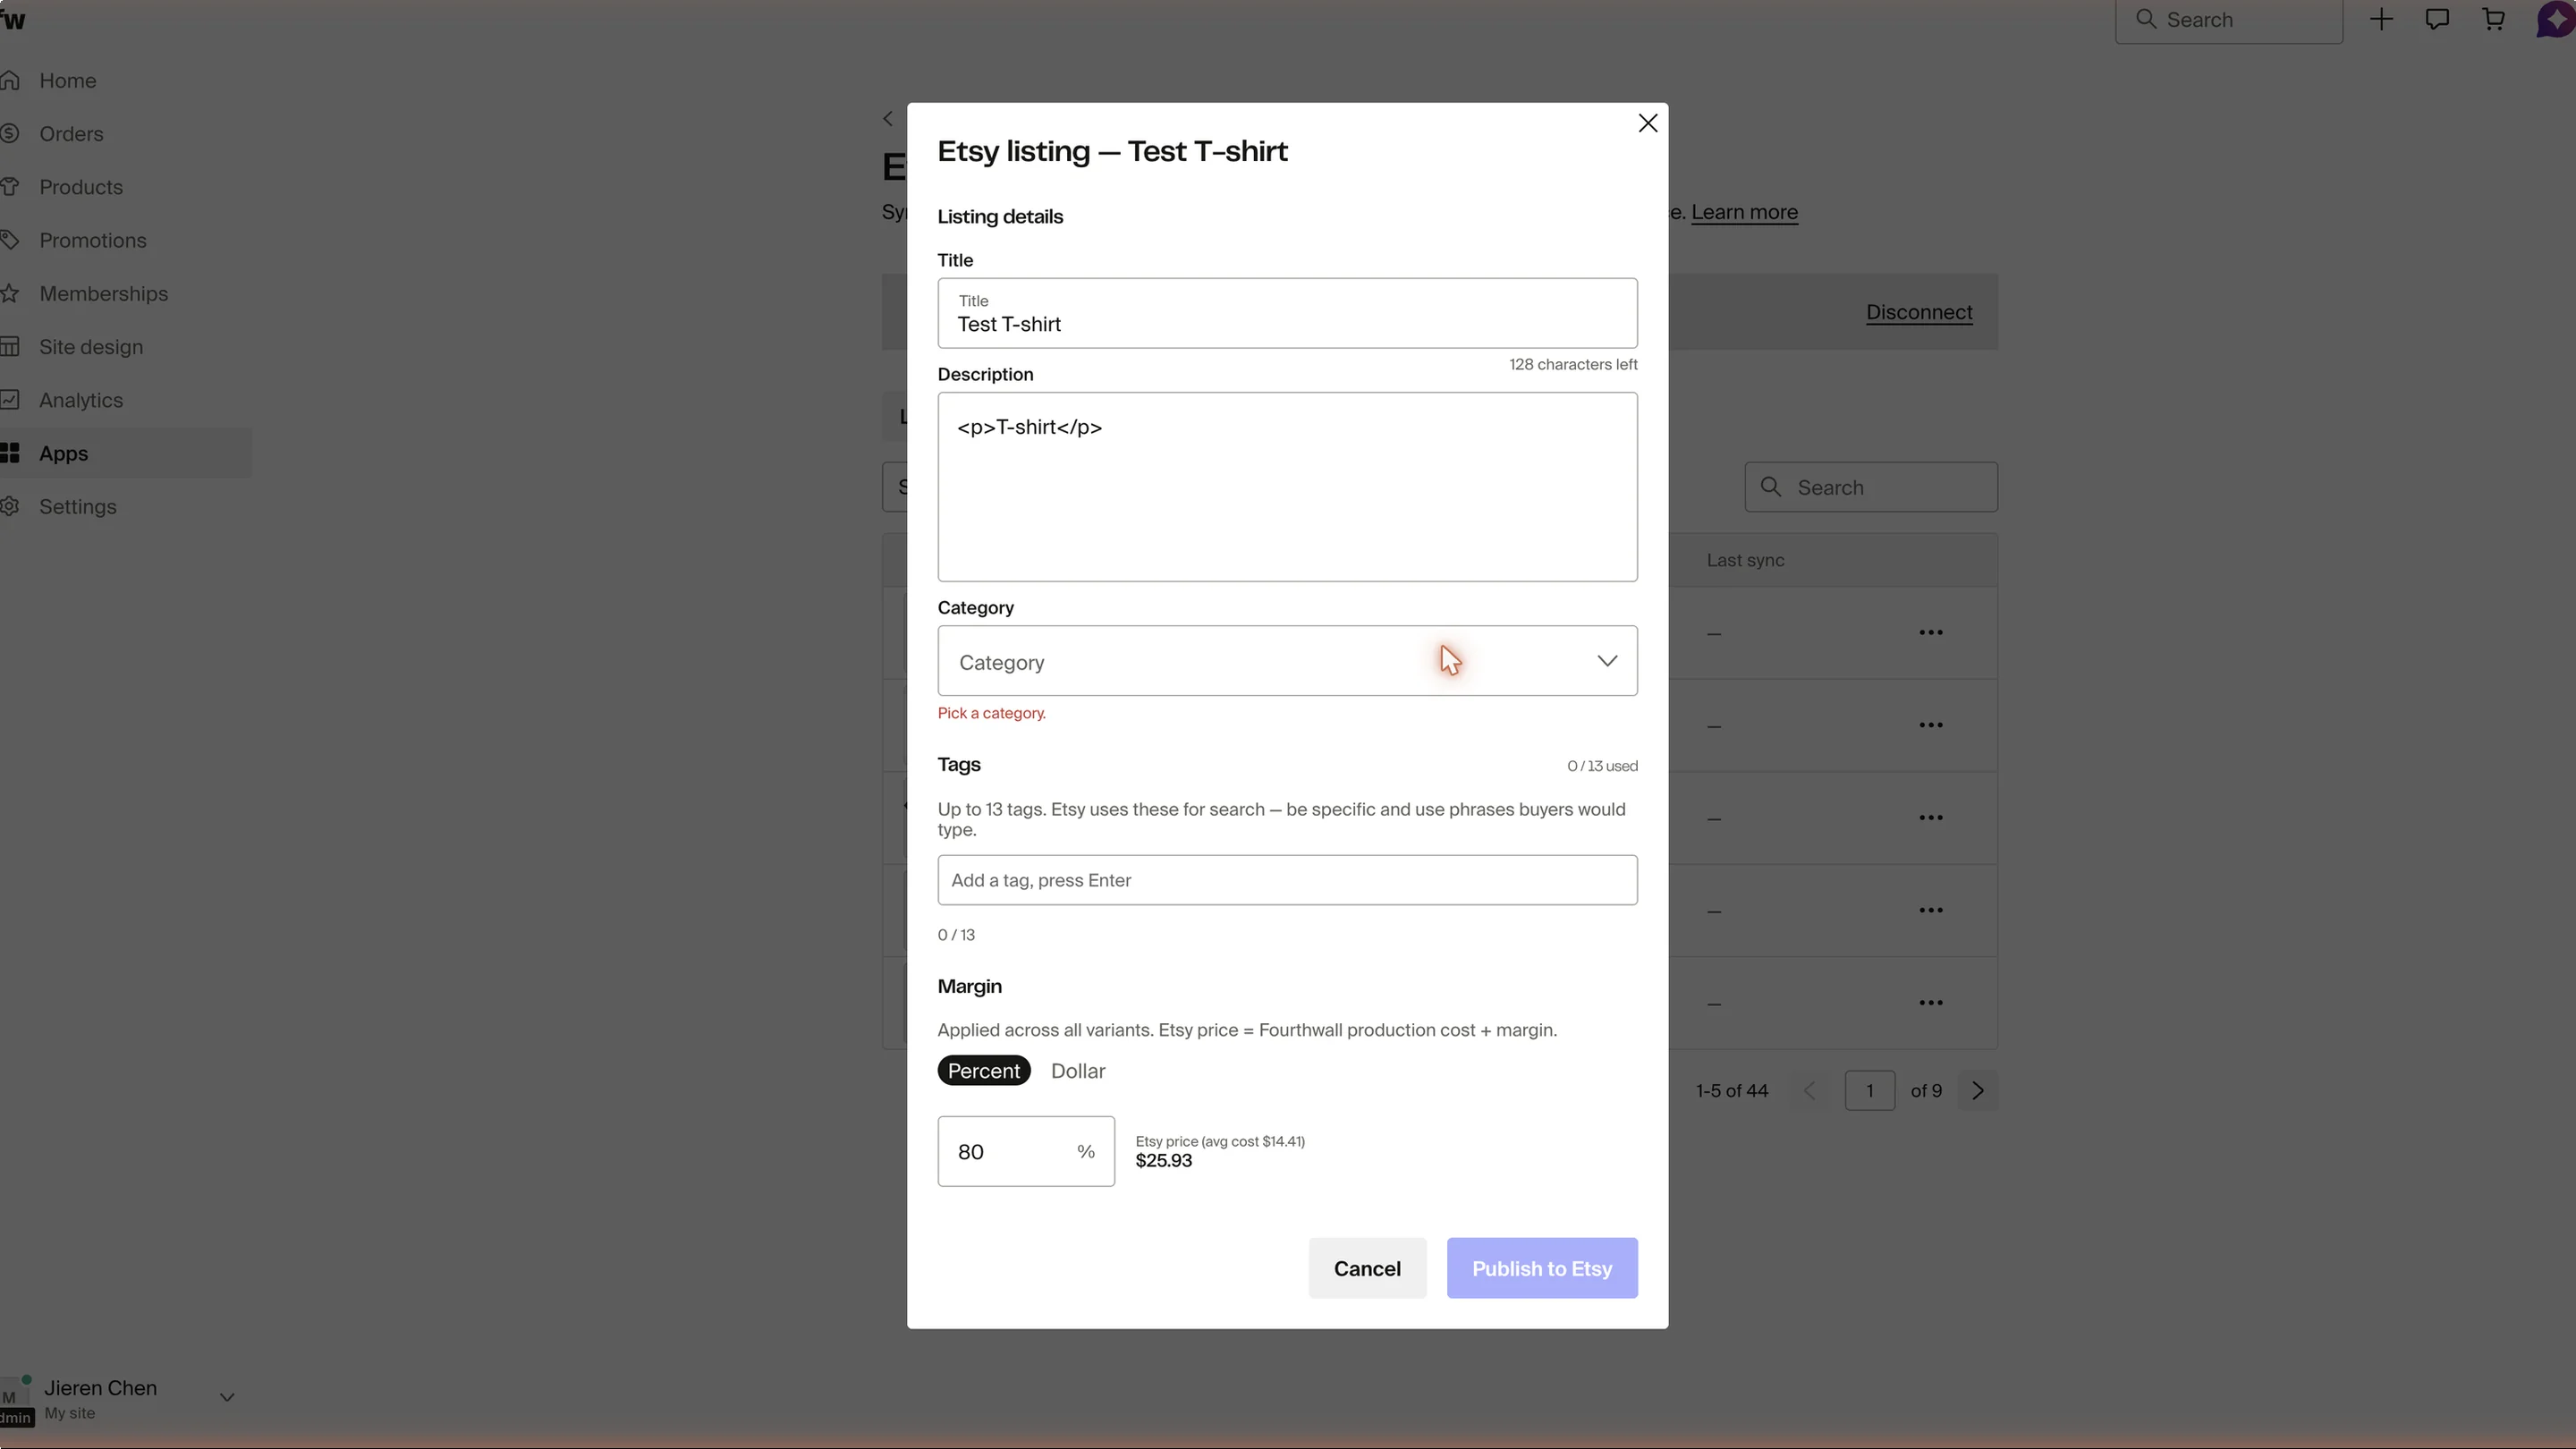Go to Orders in sidebar
The width and height of the screenshot is (2576, 1449).
[x=71, y=134]
